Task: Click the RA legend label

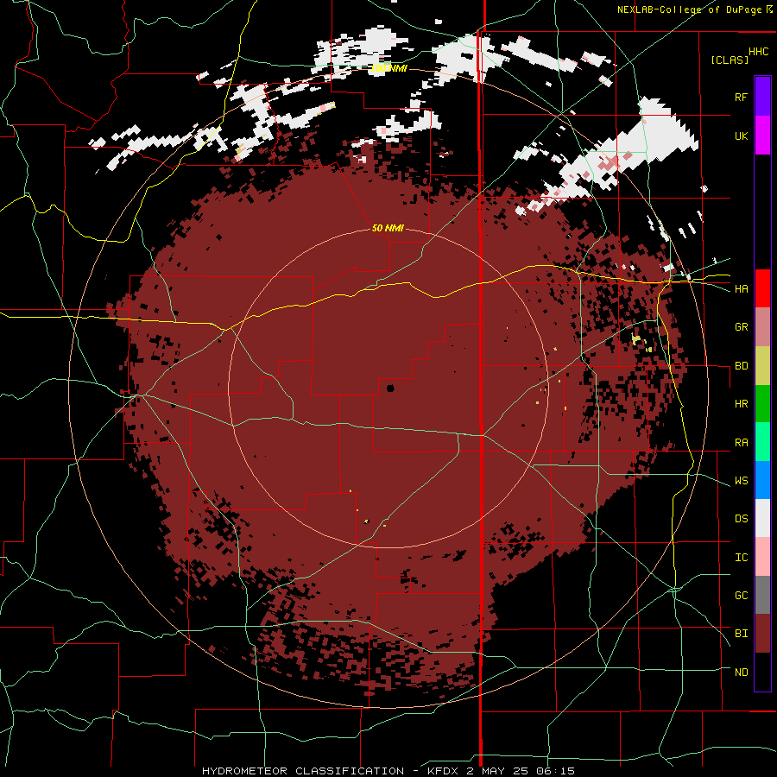Action: pos(741,443)
